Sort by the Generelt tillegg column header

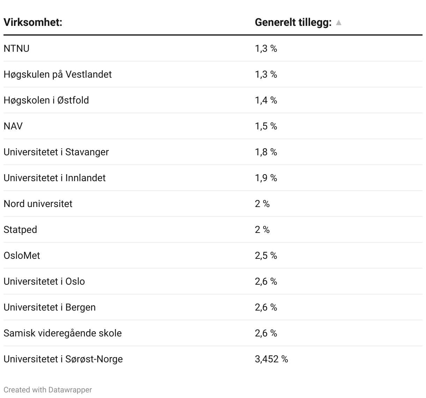(x=293, y=22)
